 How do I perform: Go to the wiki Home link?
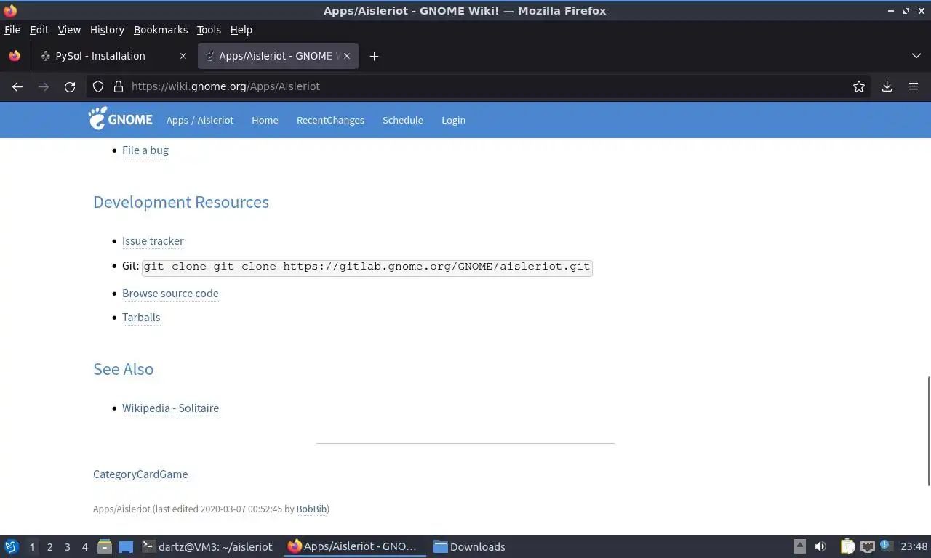265,120
